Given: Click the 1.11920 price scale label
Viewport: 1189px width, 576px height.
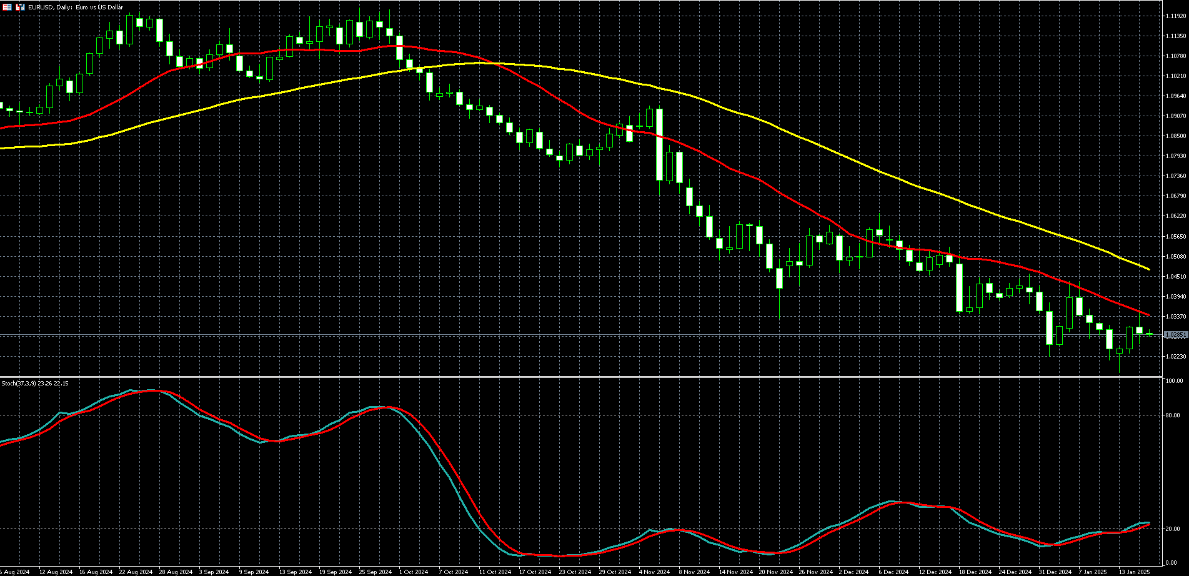Looking at the screenshot, I should 1175,16.
